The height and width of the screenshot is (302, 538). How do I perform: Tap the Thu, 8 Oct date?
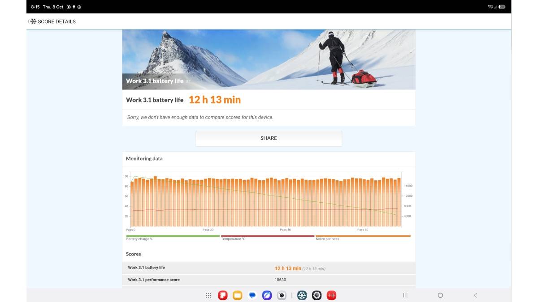pos(53,7)
